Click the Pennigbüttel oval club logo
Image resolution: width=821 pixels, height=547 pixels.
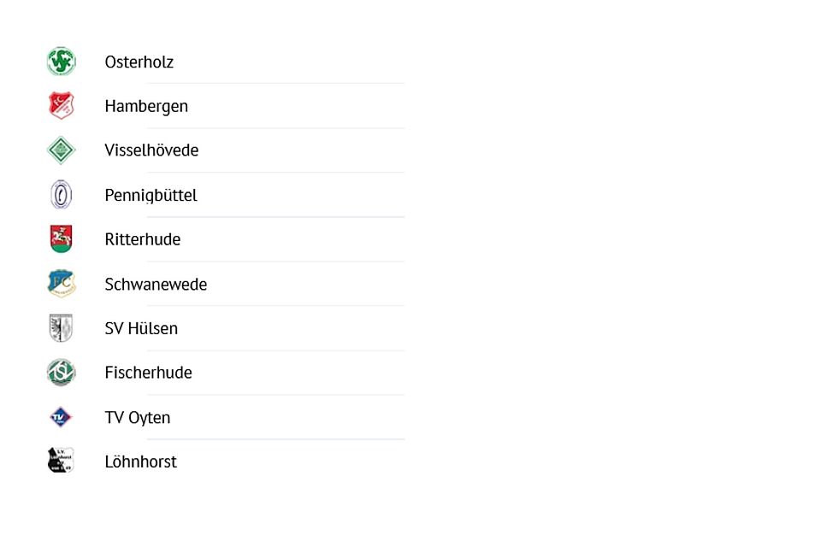[x=61, y=195]
